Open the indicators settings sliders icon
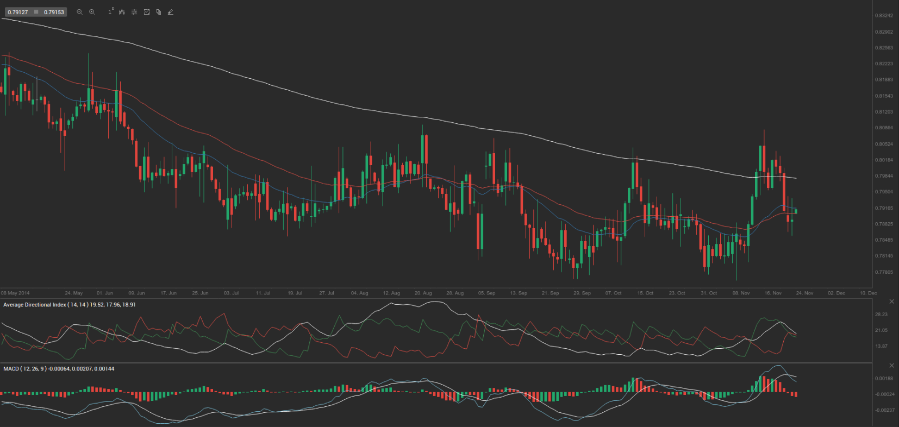The image size is (899, 427). click(134, 12)
